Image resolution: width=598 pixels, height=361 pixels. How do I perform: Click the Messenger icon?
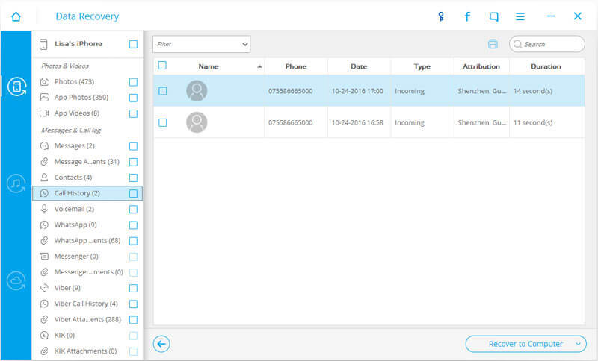point(44,257)
